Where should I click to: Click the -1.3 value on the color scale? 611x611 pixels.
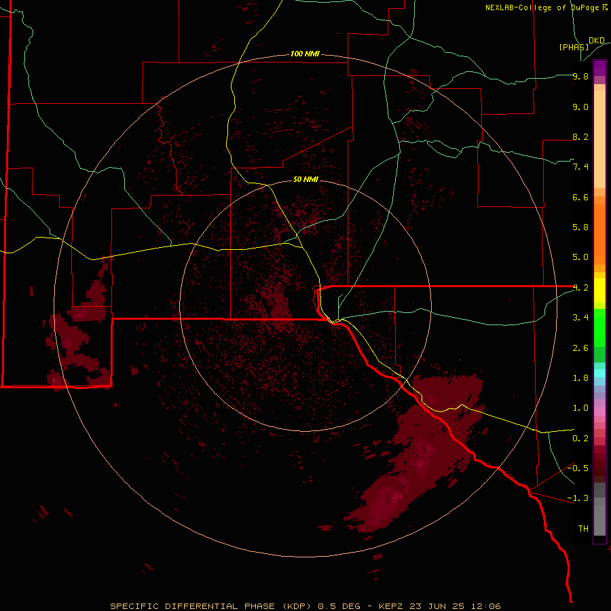pos(578,498)
